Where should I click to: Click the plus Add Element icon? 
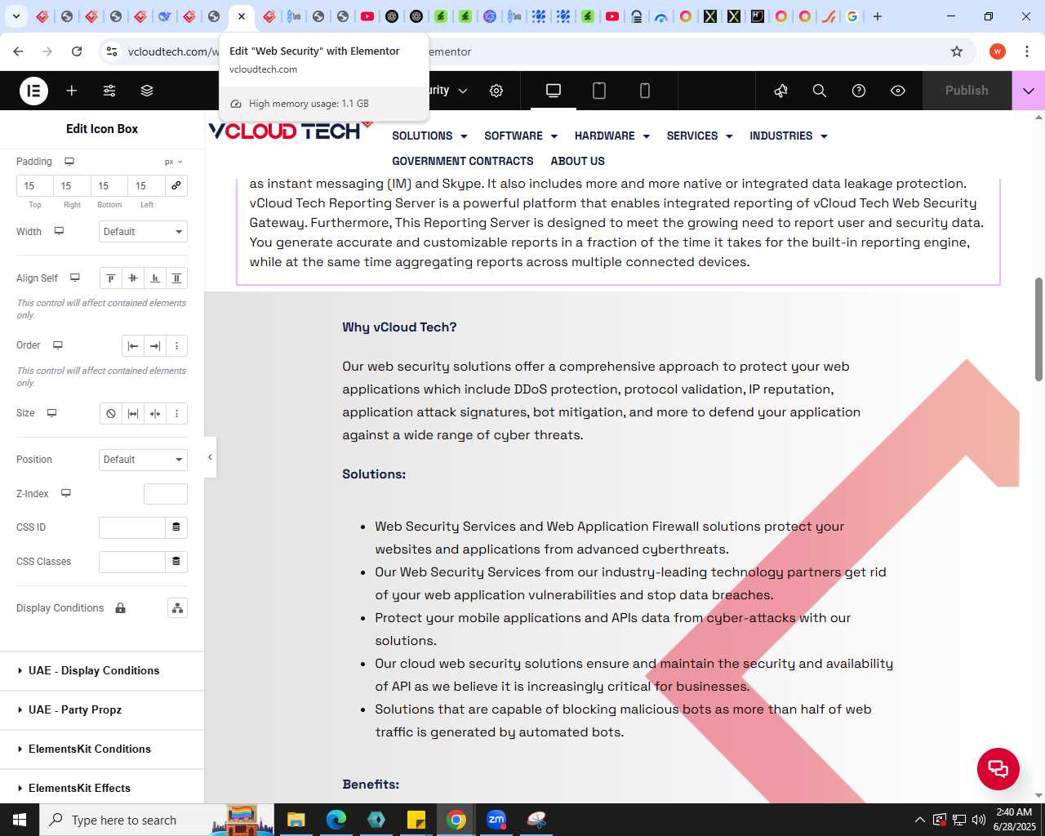click(x=72, y=91)
